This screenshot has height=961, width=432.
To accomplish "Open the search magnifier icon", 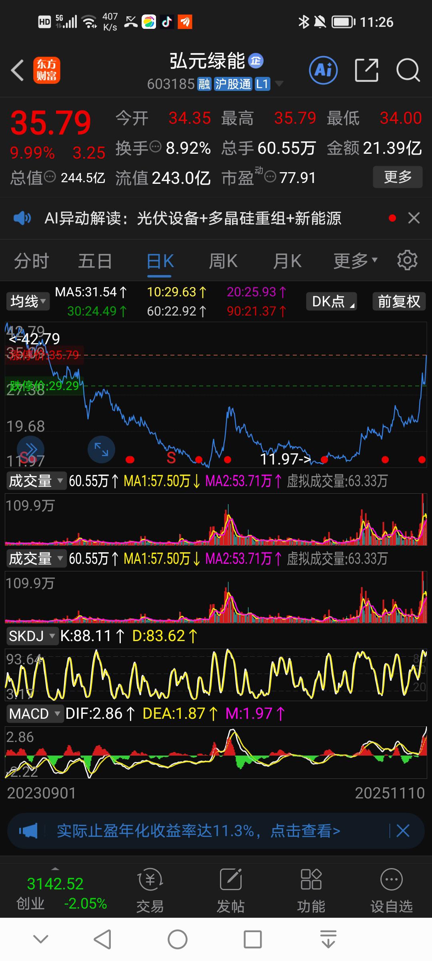I will [x=408, y=70].
